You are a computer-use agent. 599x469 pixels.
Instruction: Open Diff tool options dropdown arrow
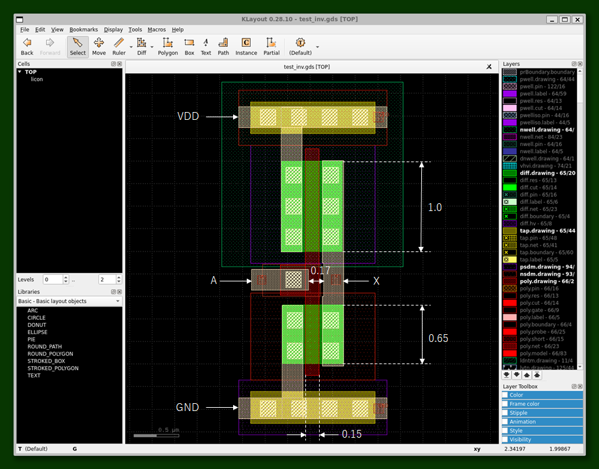click(152, 47)
